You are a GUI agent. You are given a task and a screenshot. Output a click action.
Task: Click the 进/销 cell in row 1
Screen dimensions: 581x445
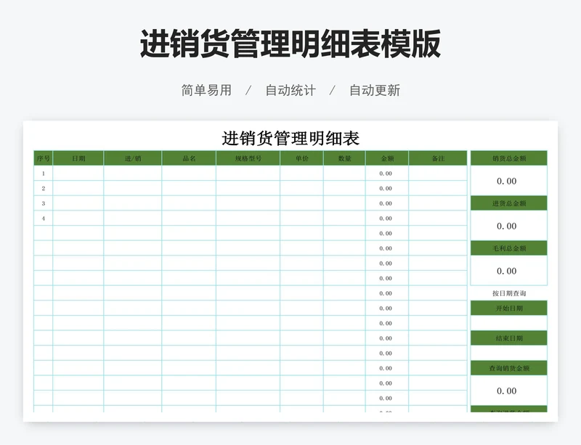(133, 173)
